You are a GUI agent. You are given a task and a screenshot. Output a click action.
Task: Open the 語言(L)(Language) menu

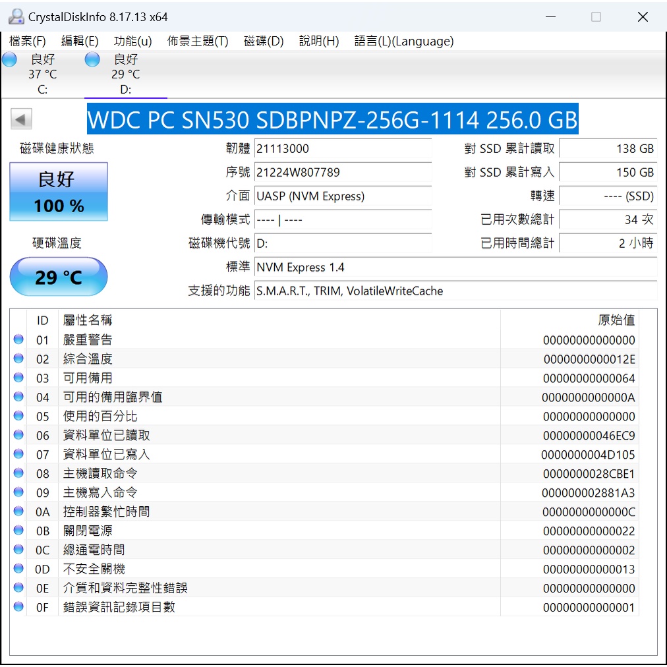pyautogui.click(x=403, y=41)
